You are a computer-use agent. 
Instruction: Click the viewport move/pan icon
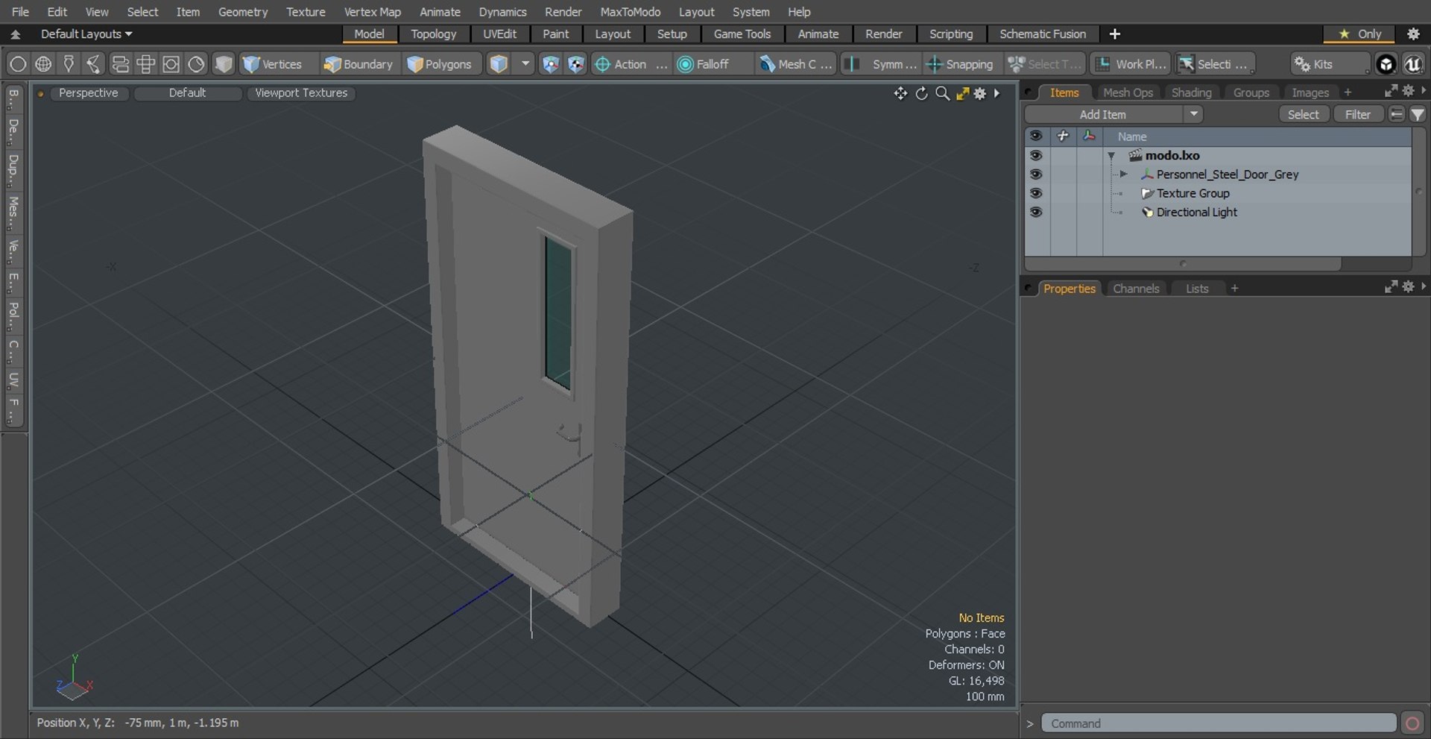(900, 93)
